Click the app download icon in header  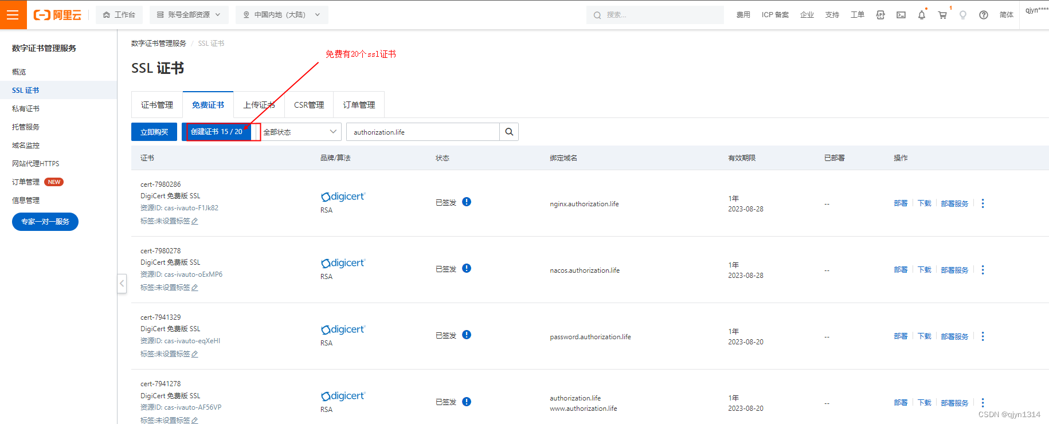tap(880, 15)
